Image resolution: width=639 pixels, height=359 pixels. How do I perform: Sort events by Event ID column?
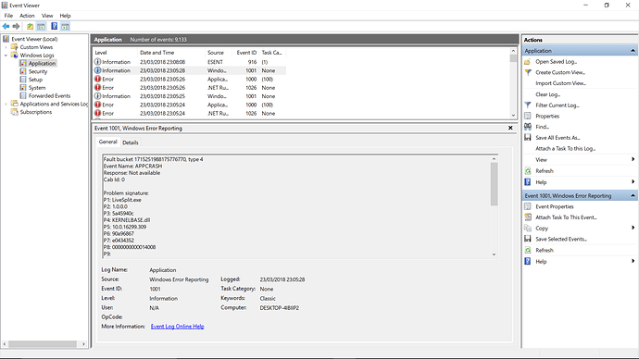[x=245, y=53]
